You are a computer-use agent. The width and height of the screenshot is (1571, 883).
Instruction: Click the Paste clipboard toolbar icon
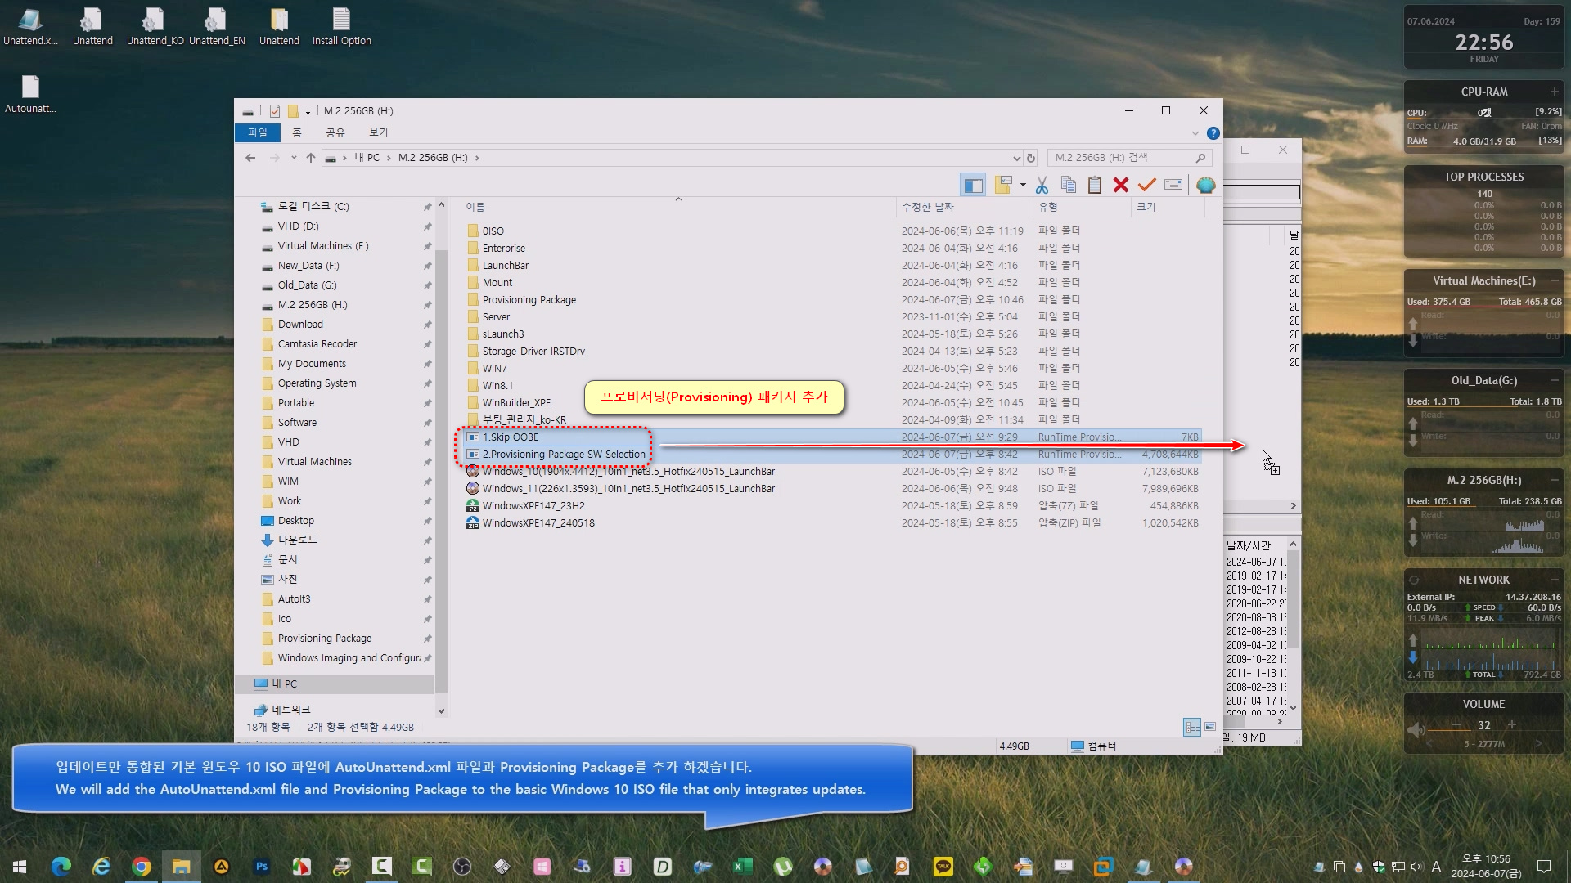pos(1095,186)
